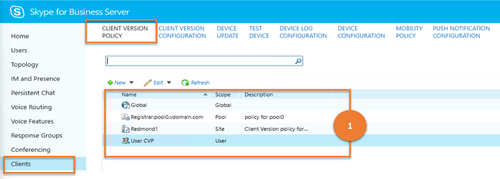Open the Device Update tab
Viewport: 500px width, 179px height.
point(228,32)
